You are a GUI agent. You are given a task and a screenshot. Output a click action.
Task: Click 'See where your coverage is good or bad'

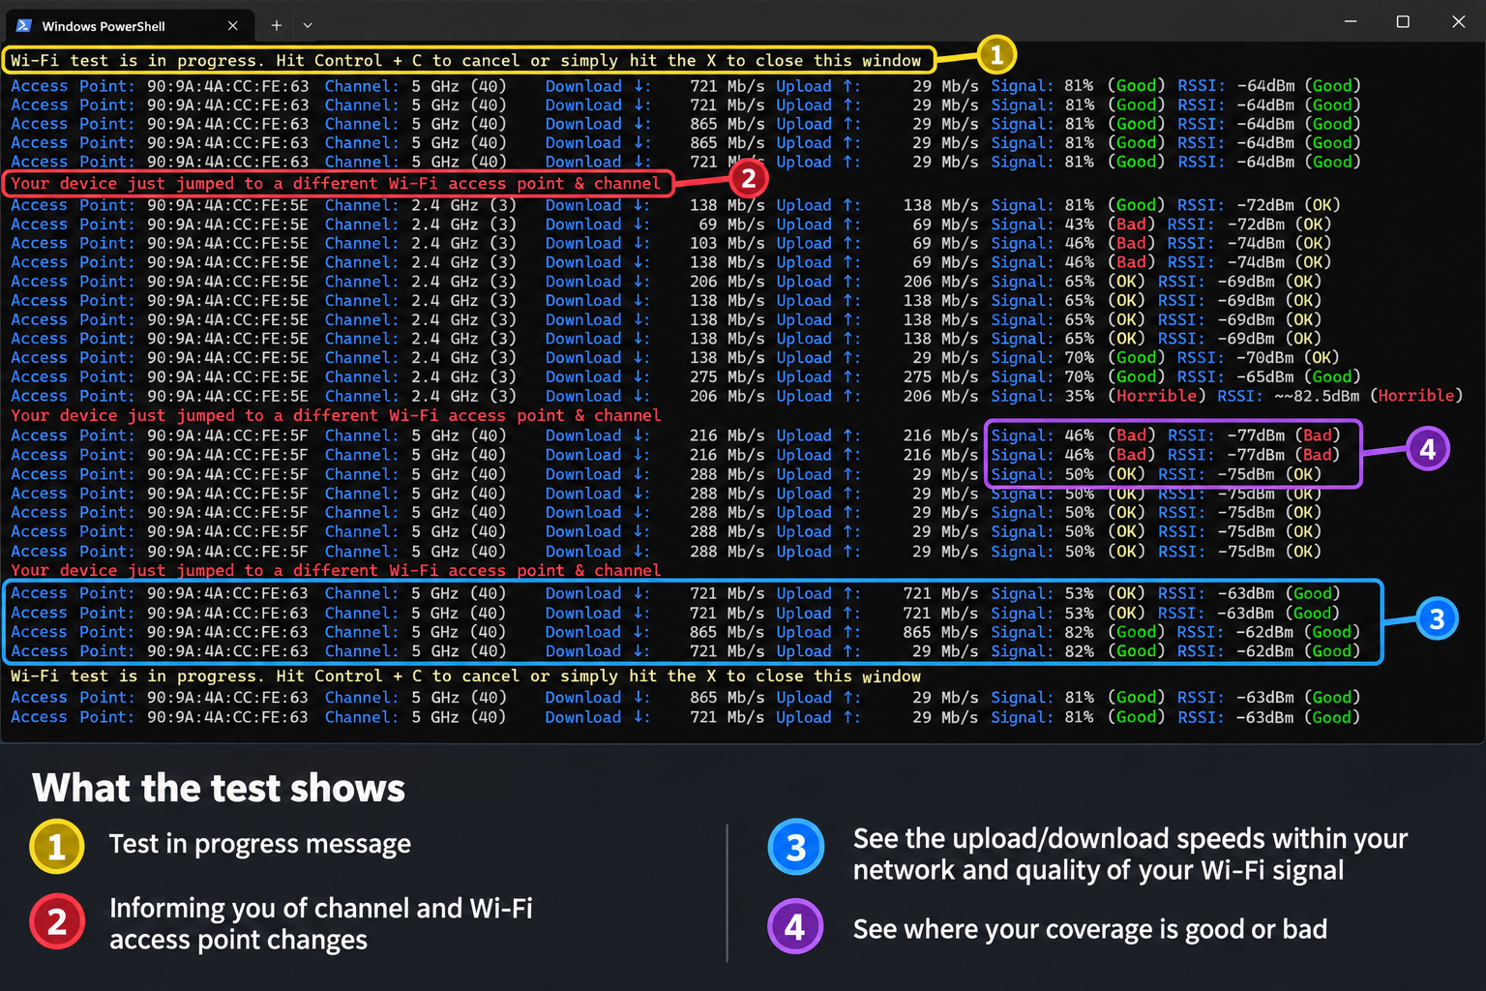[1090, 929]
